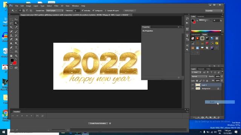Open dropdown arrow beside Create Frame Animation
241x135 pixels.
pos(110,123)
